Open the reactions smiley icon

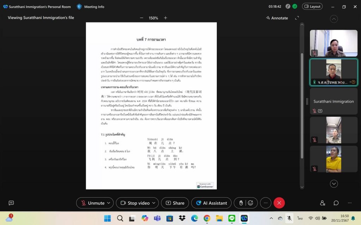pyautogui.click(x=250, y=203)
